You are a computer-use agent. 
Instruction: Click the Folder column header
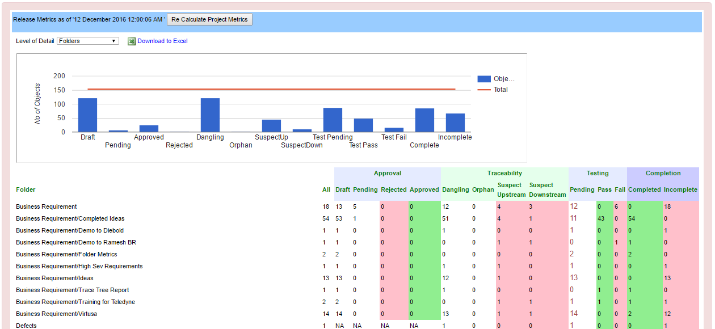click(26, 189)
